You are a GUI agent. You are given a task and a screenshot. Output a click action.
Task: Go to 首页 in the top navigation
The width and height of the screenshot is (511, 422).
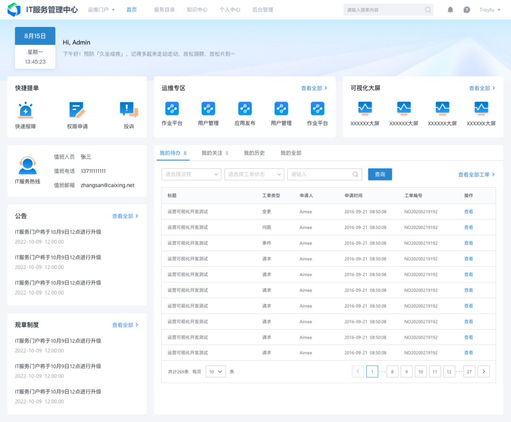(132, 10)
